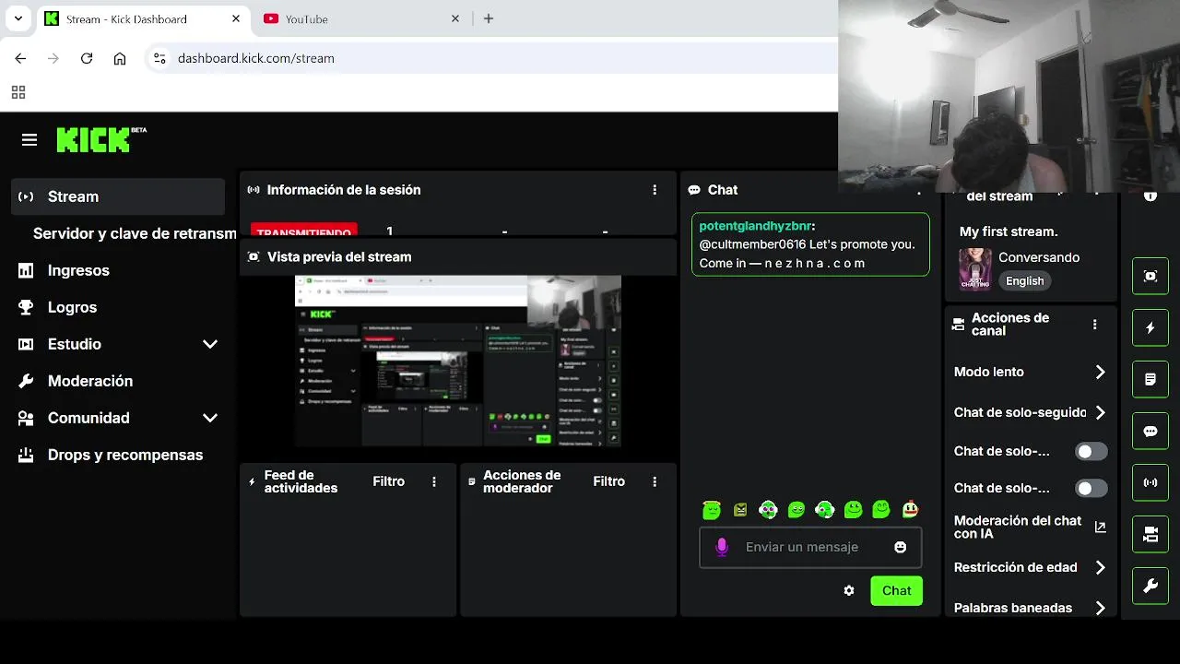
Task: Open the apps grid in bookmarks bar
Action: point(18,92)
